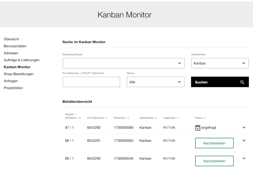This screenshot has height=169, width=253.
Task: Open Shop-Bestellungen in the sidebar
Action: (x=19, y=74)
